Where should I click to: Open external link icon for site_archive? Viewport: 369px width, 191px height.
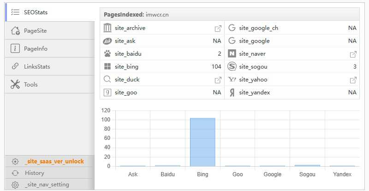pyautogui.click(x=218, y=29)
